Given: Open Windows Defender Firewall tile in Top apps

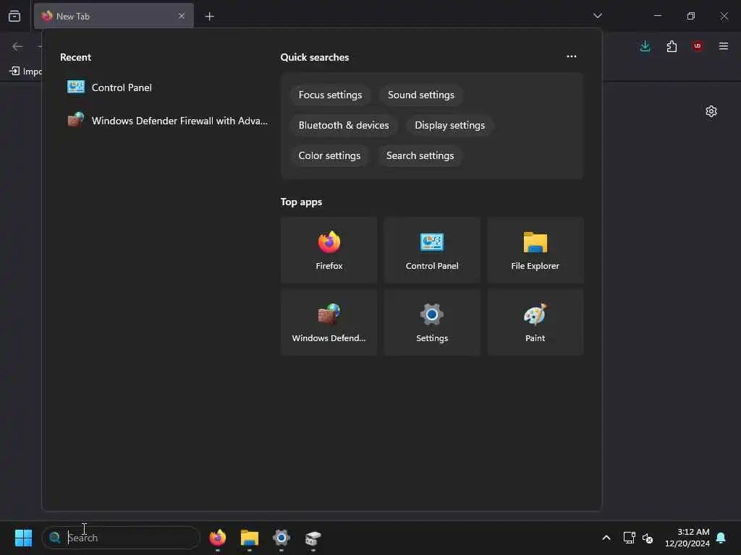Looking at the screenshot, I should pos(329,322).
